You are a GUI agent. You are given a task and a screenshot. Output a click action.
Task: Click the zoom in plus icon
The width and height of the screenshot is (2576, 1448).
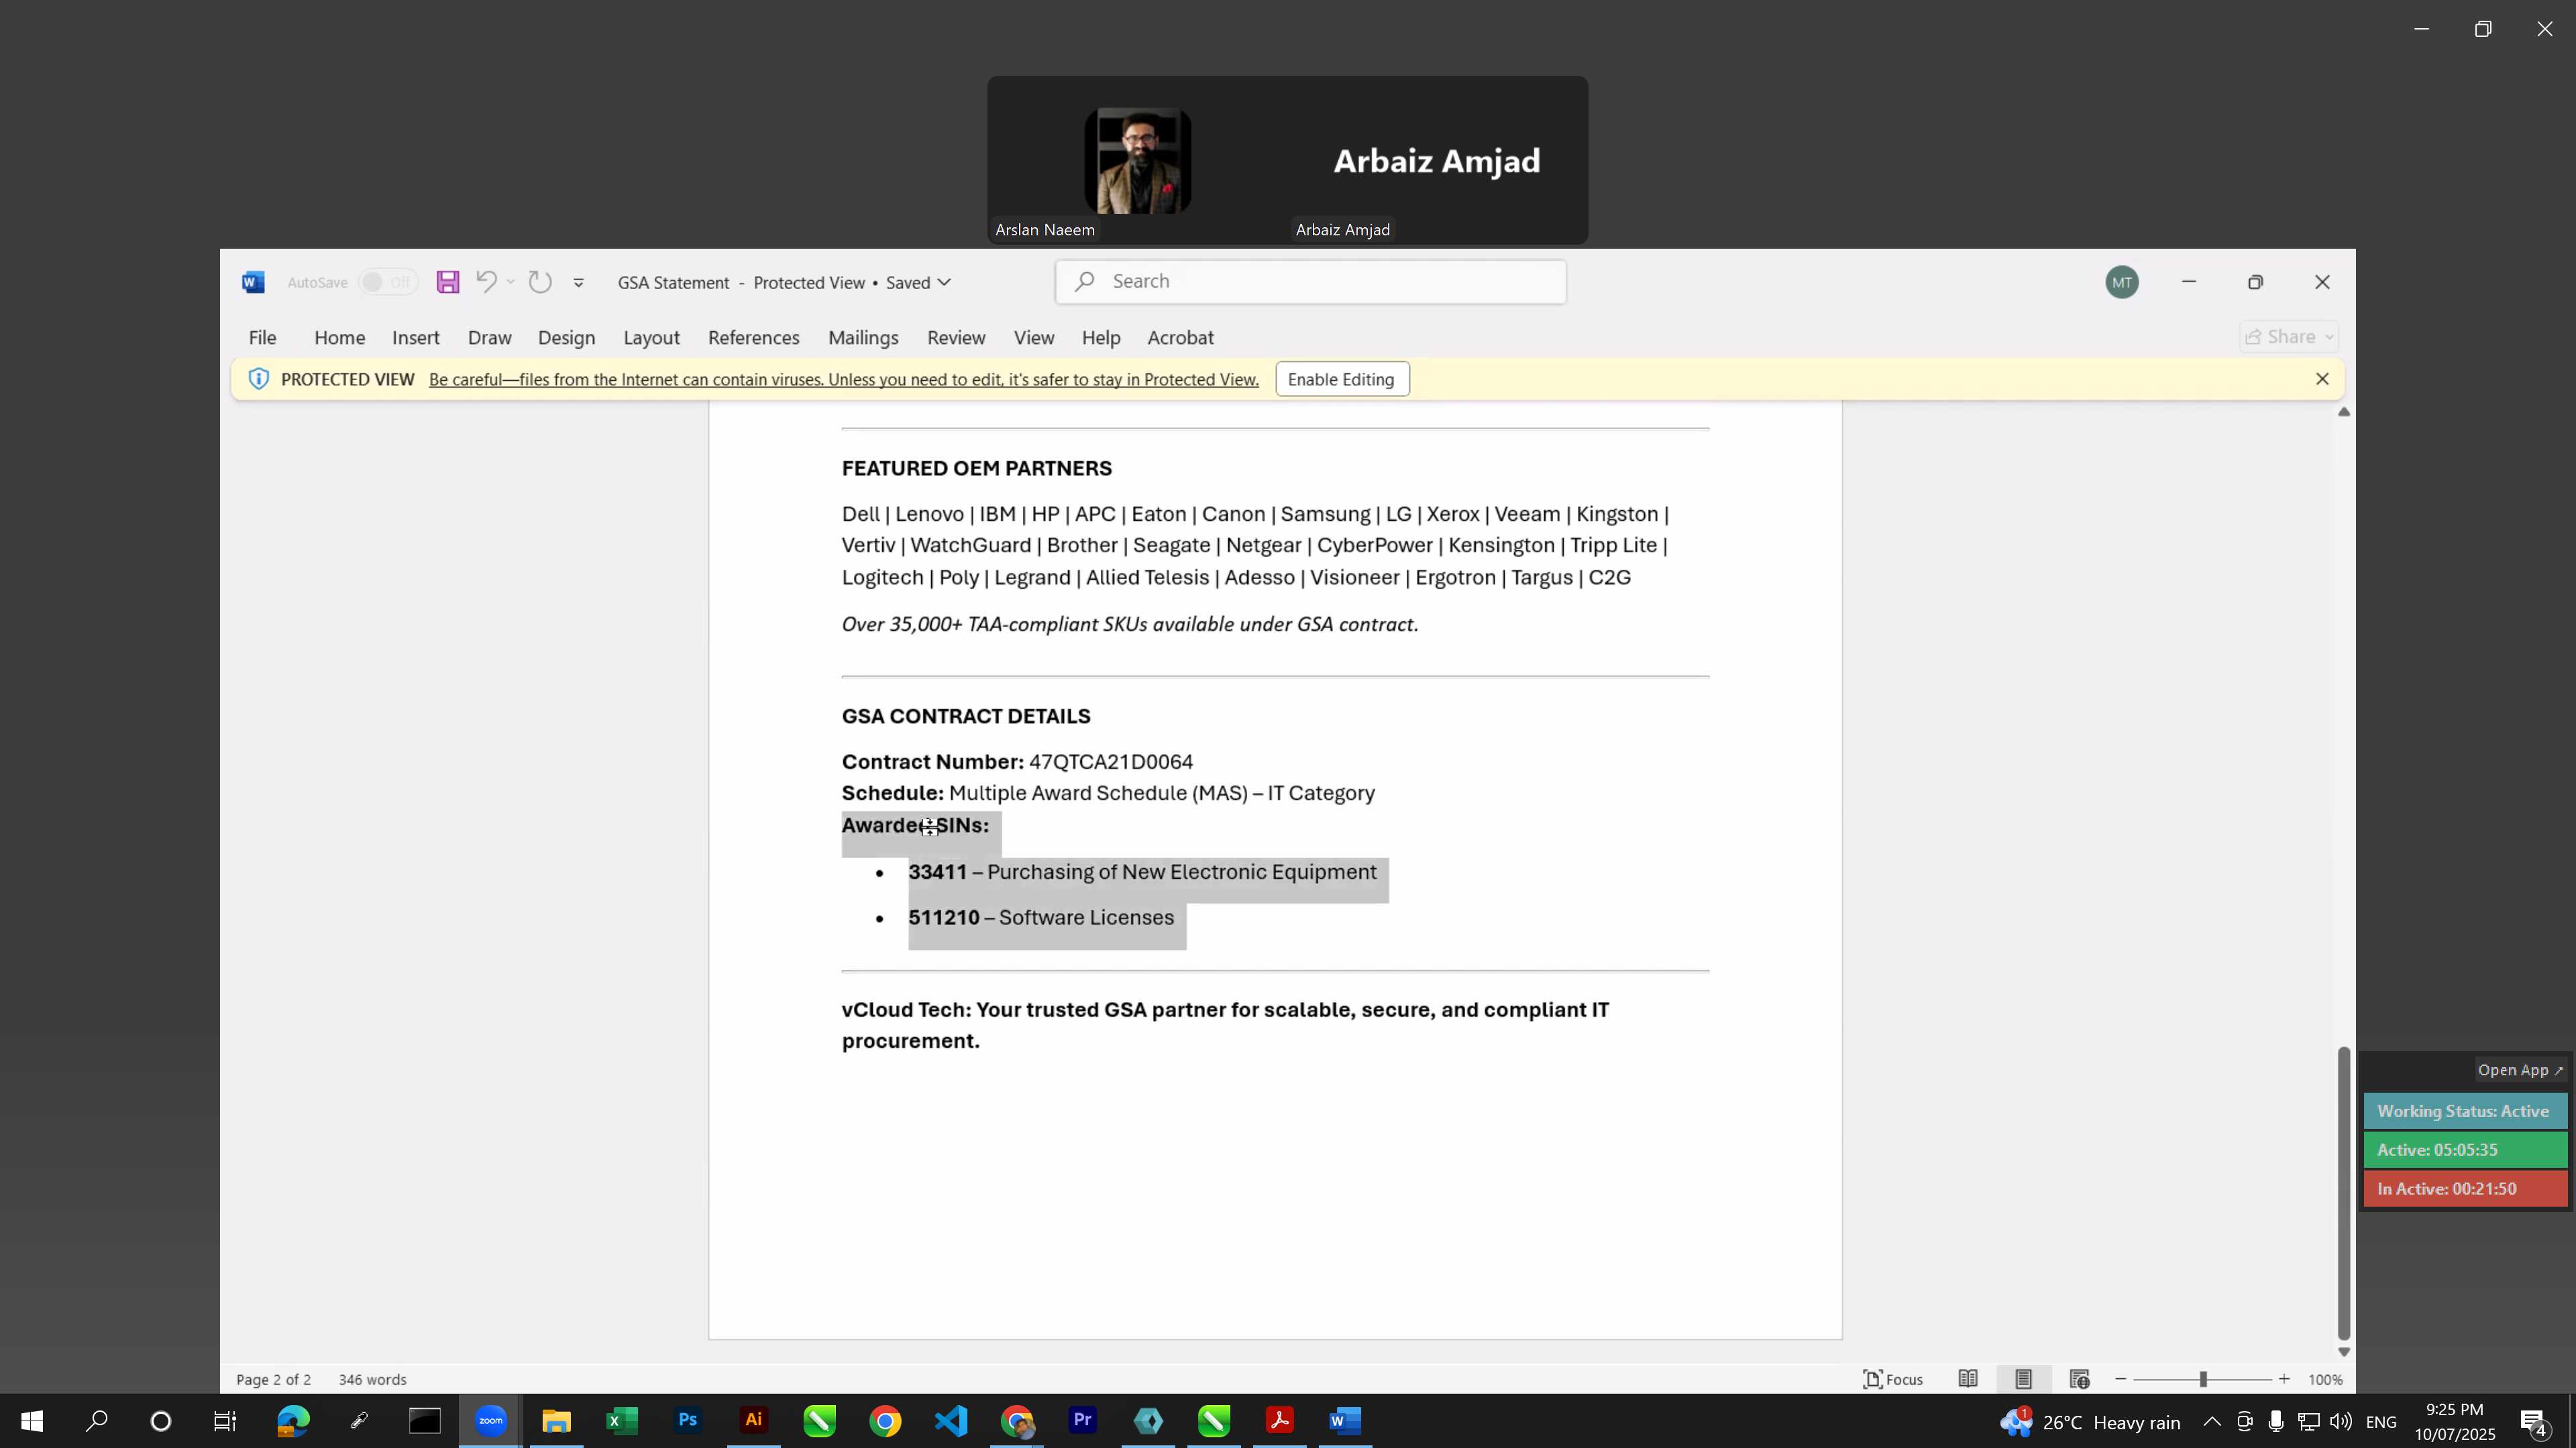click(2284, 1379)
